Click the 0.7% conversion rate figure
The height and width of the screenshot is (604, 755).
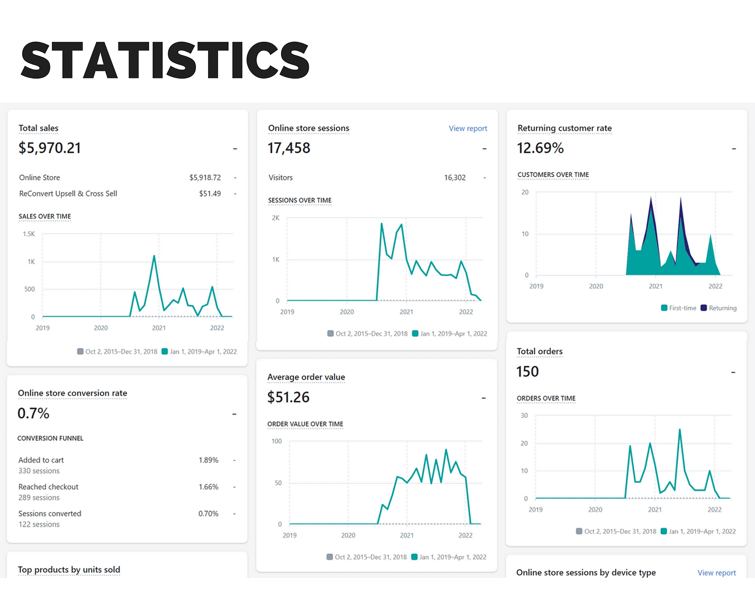pyautogui.click(x=33, y=414)
